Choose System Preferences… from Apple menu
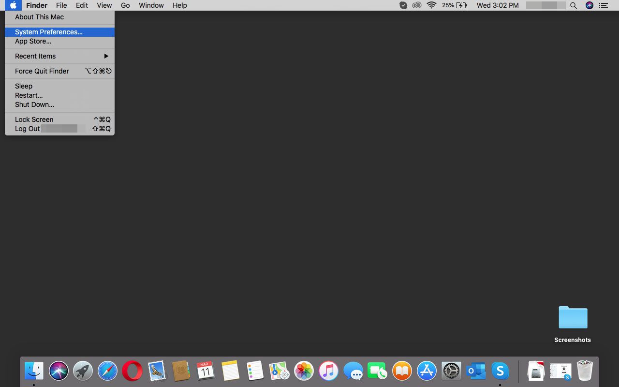The image size is (619, 387). point(48,32)
